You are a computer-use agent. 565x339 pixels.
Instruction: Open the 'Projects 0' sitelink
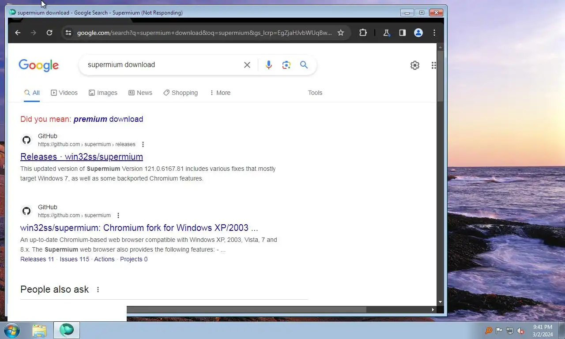(134, 259)
